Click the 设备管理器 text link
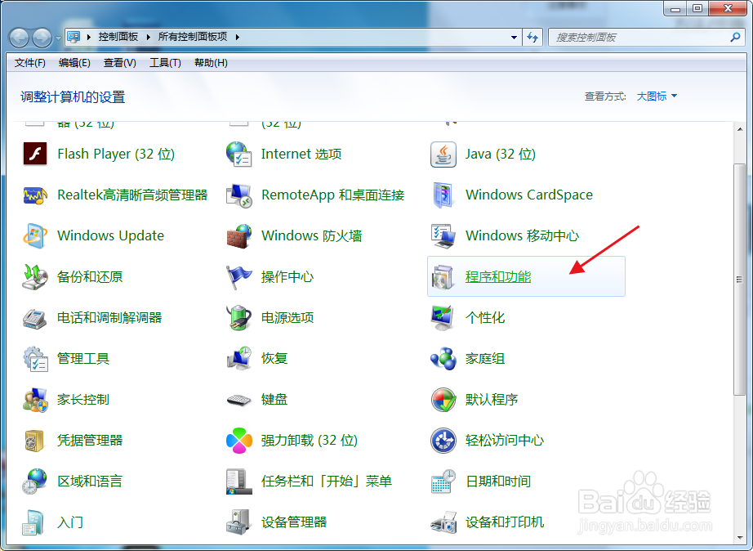 pos(294,522)
